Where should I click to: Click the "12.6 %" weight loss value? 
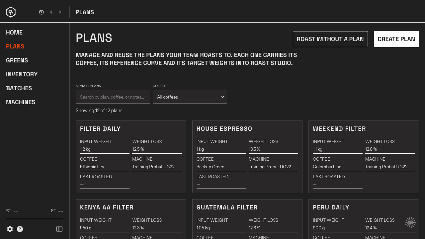click(255, 228)
